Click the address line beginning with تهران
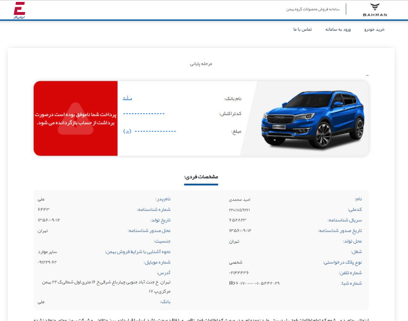The height and width of the screenshot is (321, 408). 106,282
